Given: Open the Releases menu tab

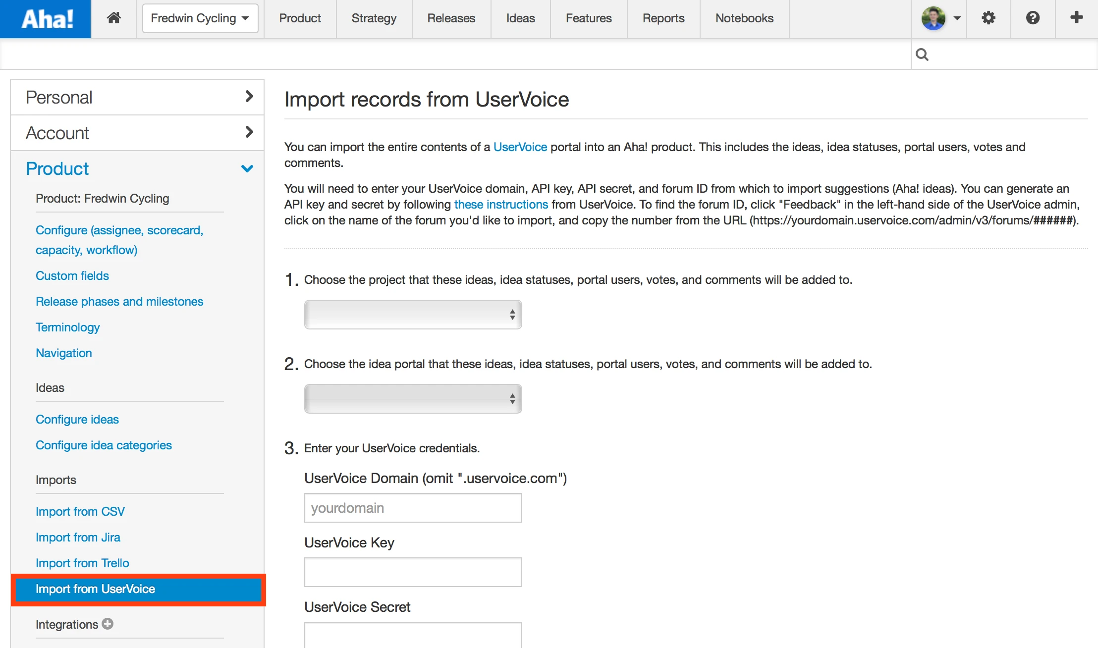Looking at the screenshot, I should 451,18.
